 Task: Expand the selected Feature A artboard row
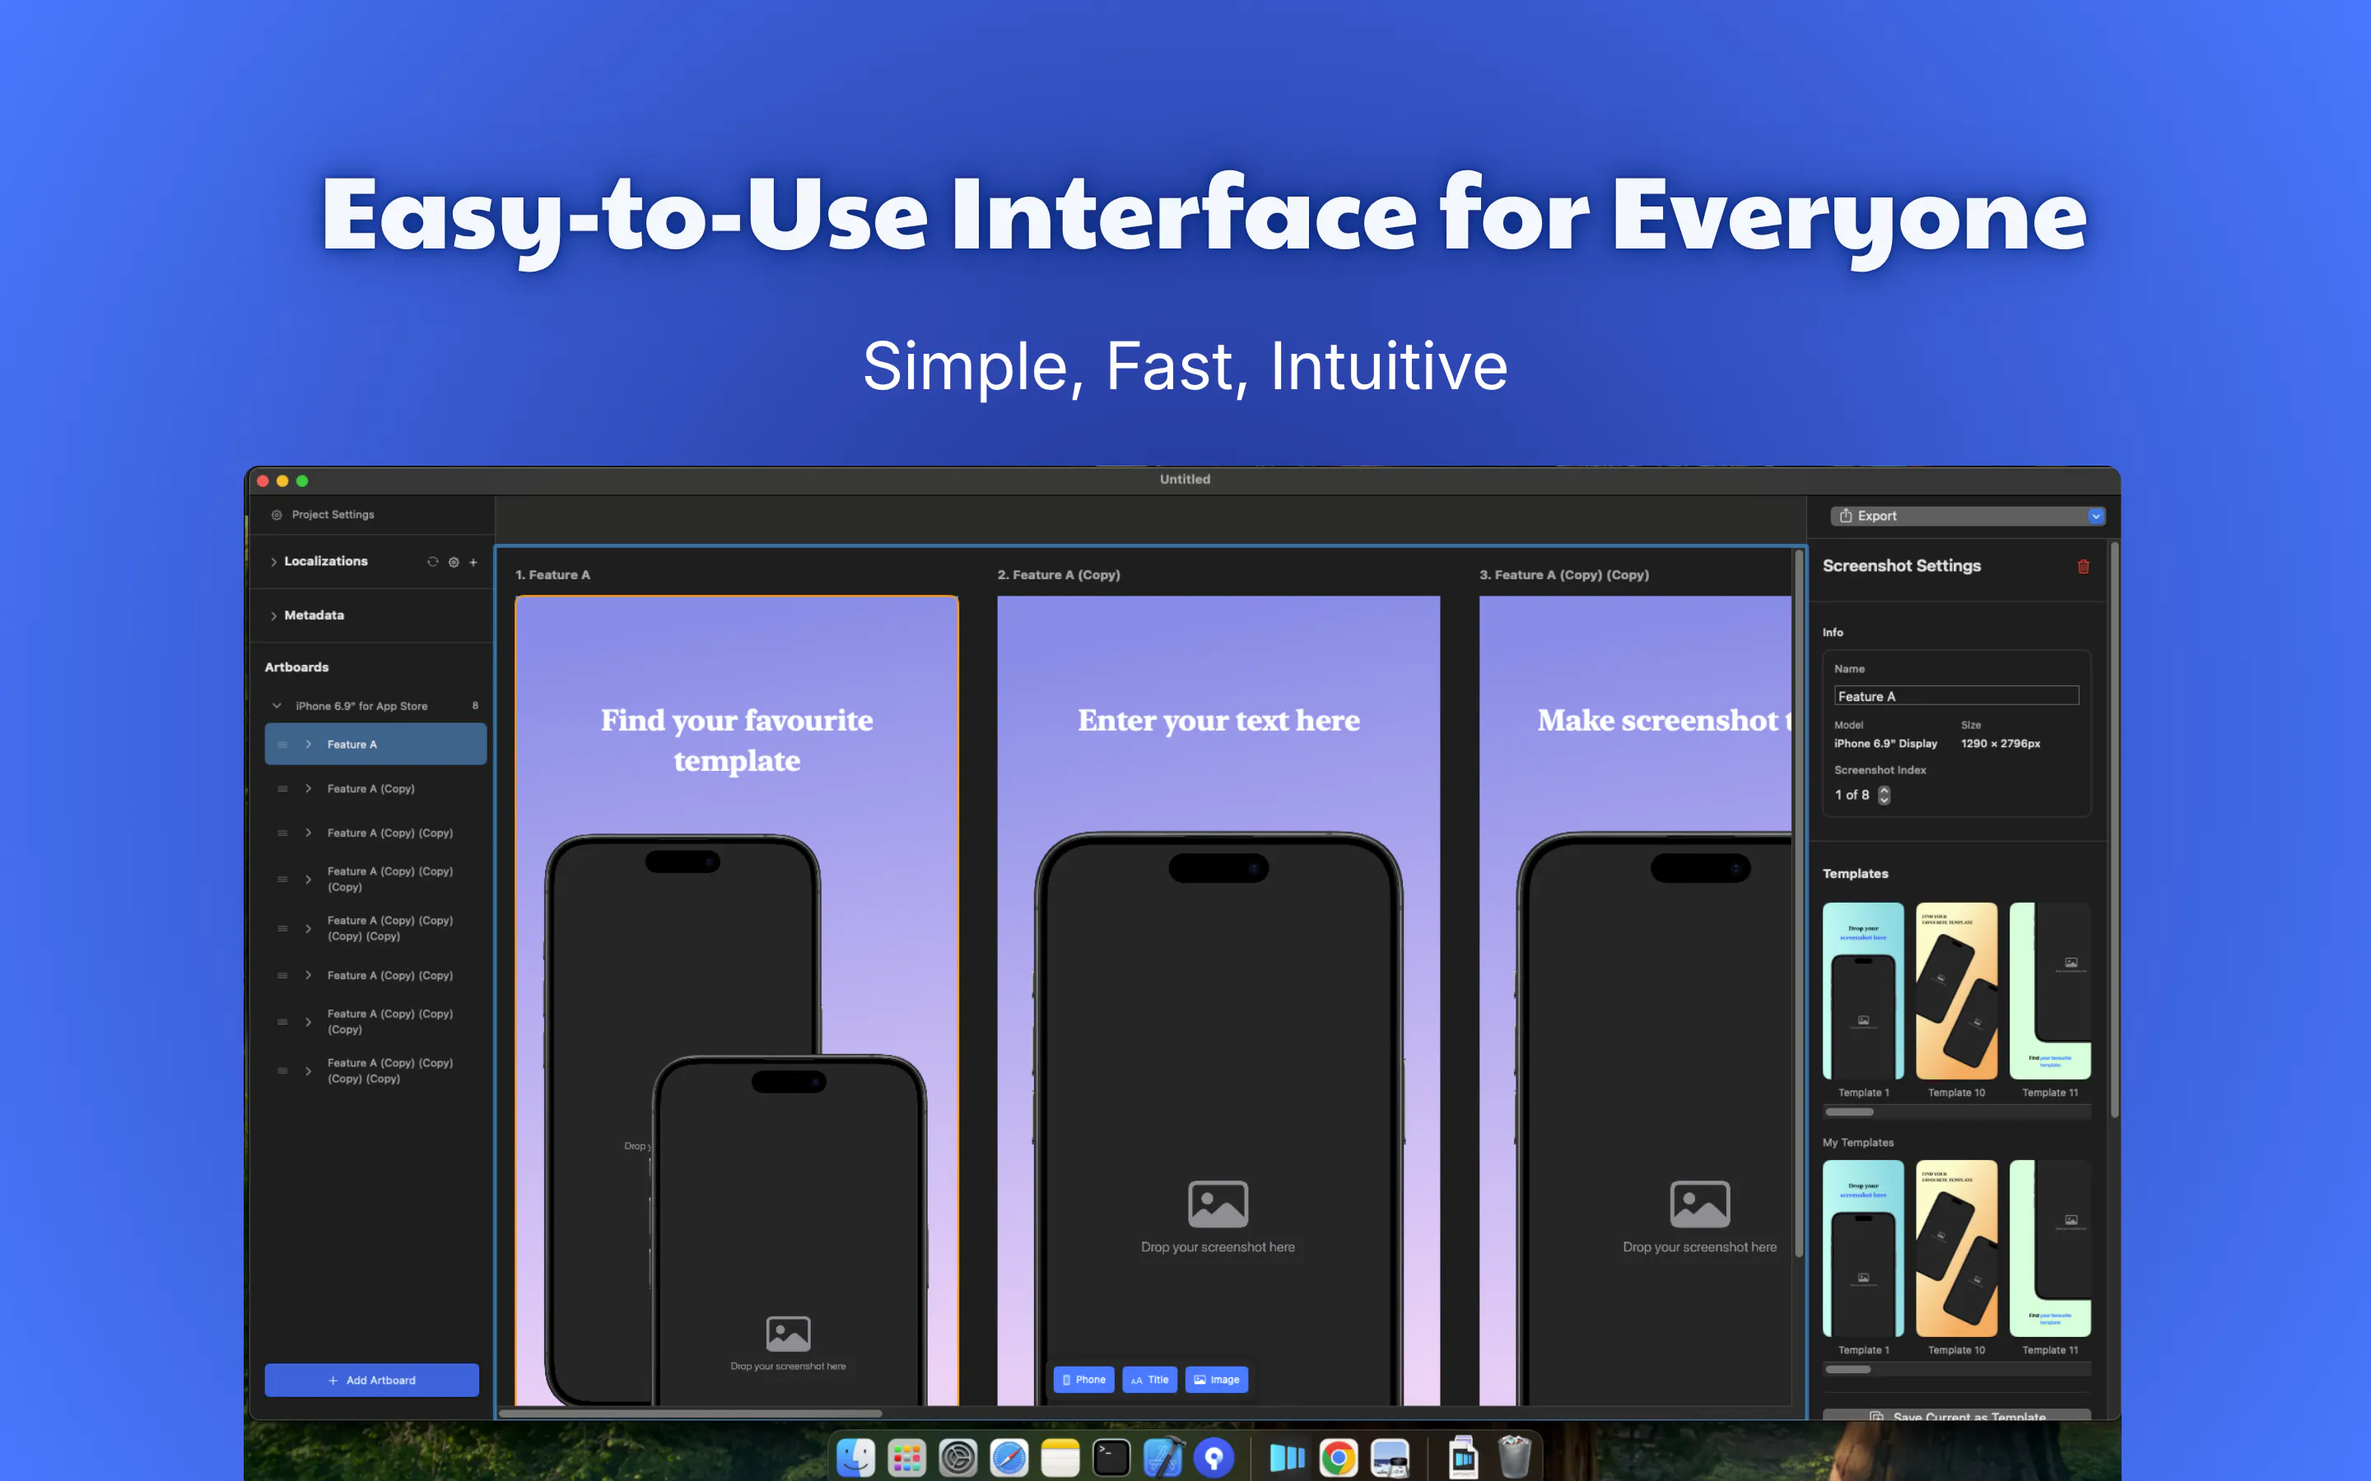pyautogui.click(x=309, y=745)
